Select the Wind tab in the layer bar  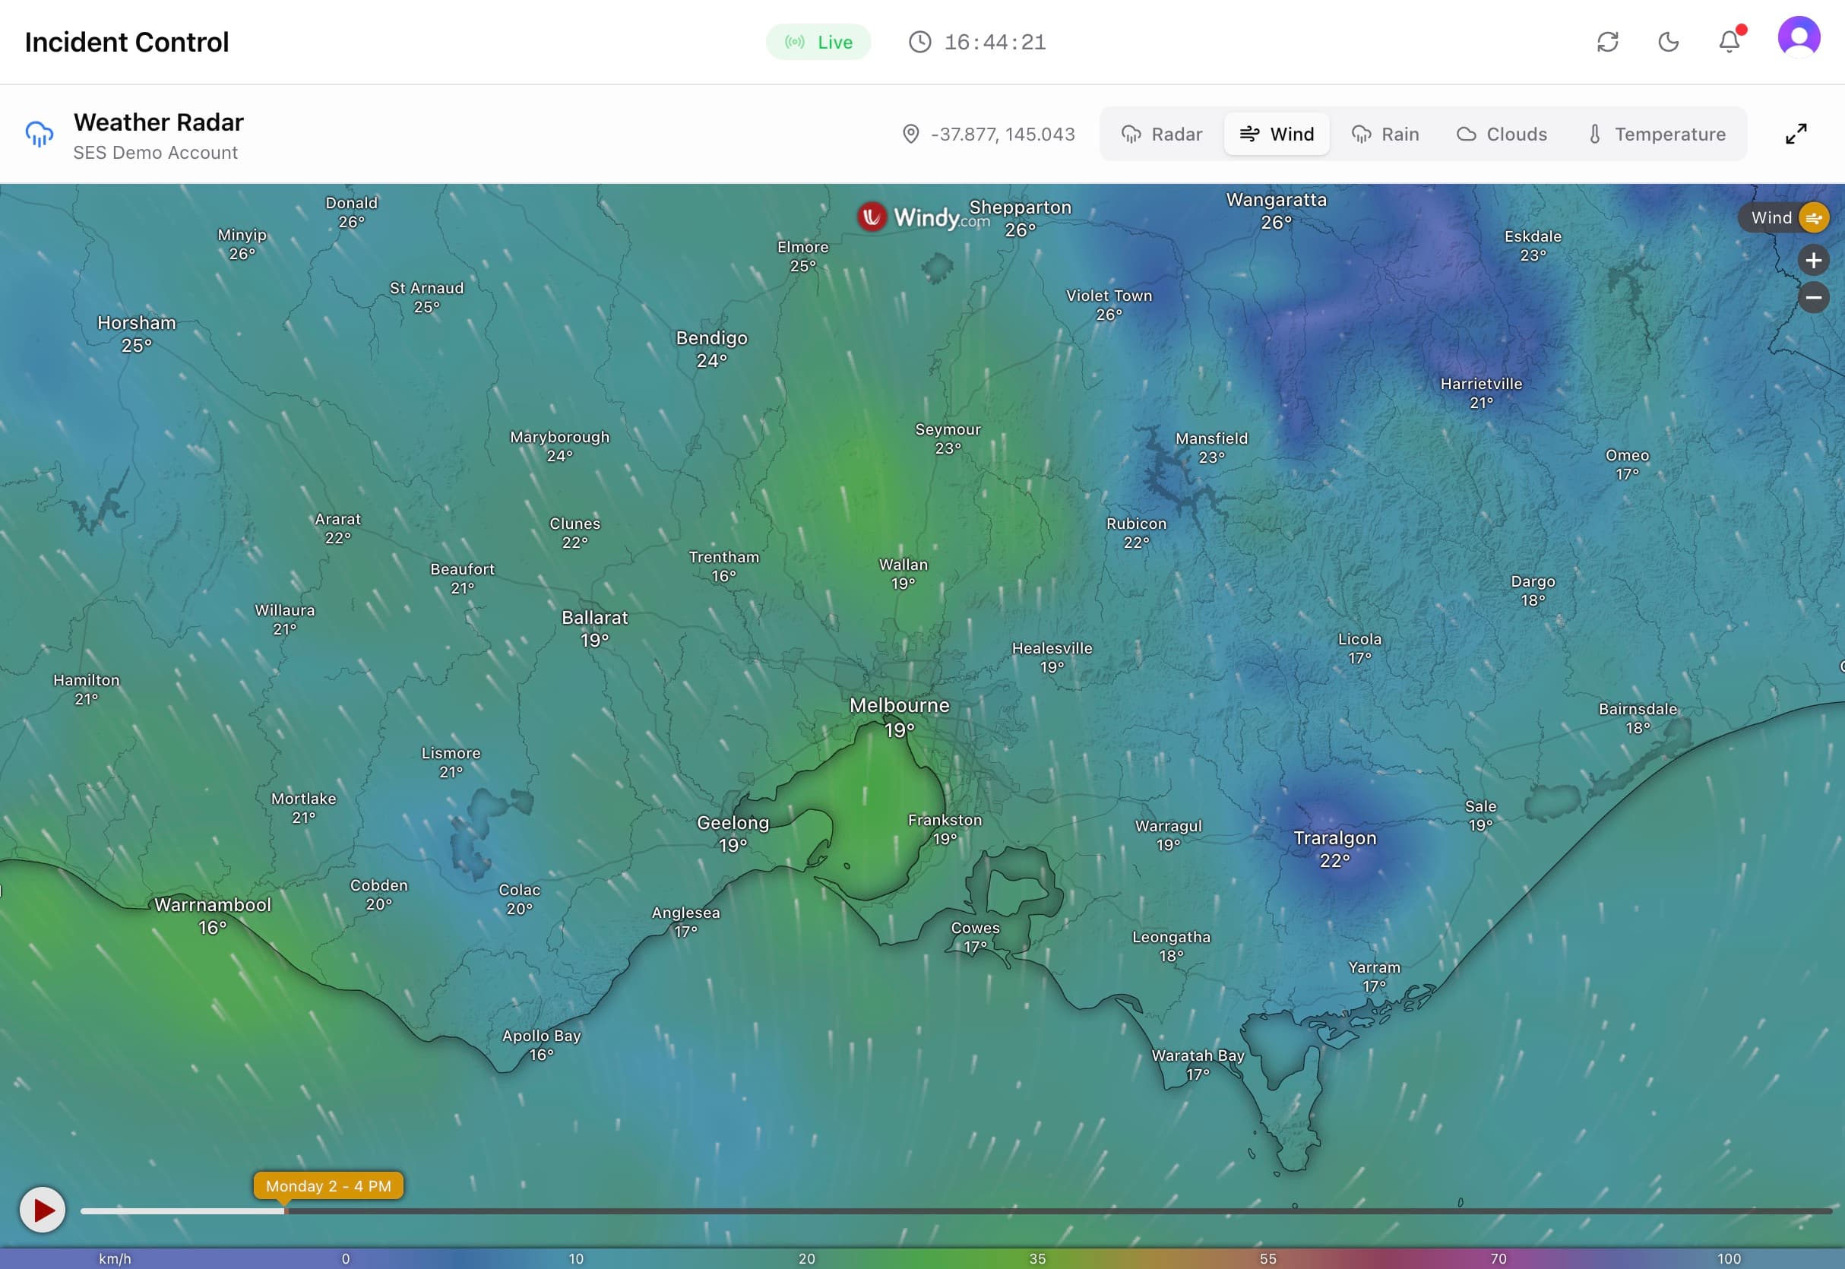tap(1277, 134)
